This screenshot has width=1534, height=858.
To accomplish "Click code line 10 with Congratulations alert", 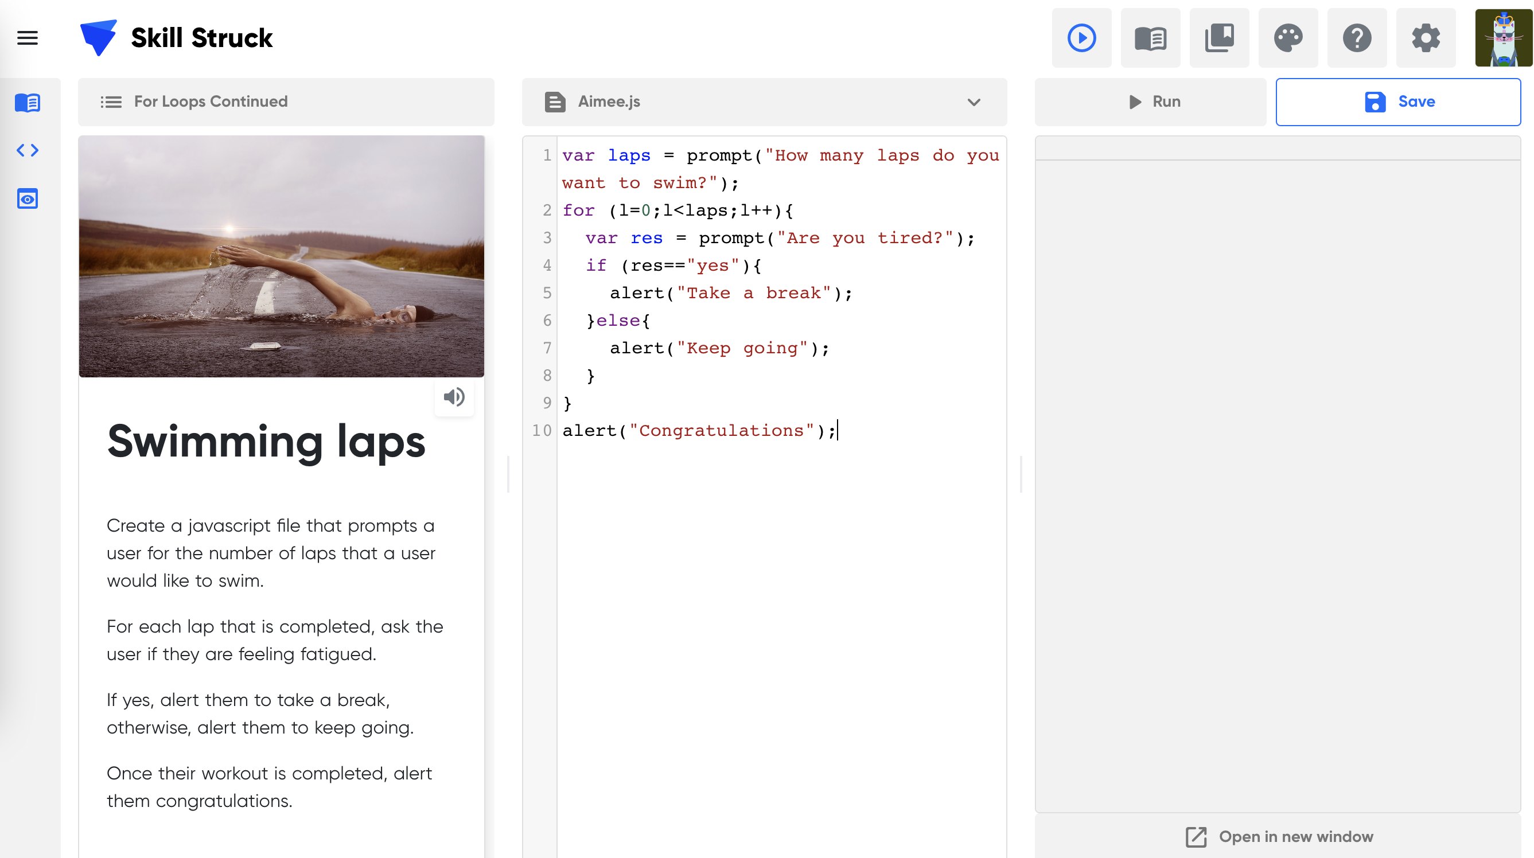I will coord(700,431).
